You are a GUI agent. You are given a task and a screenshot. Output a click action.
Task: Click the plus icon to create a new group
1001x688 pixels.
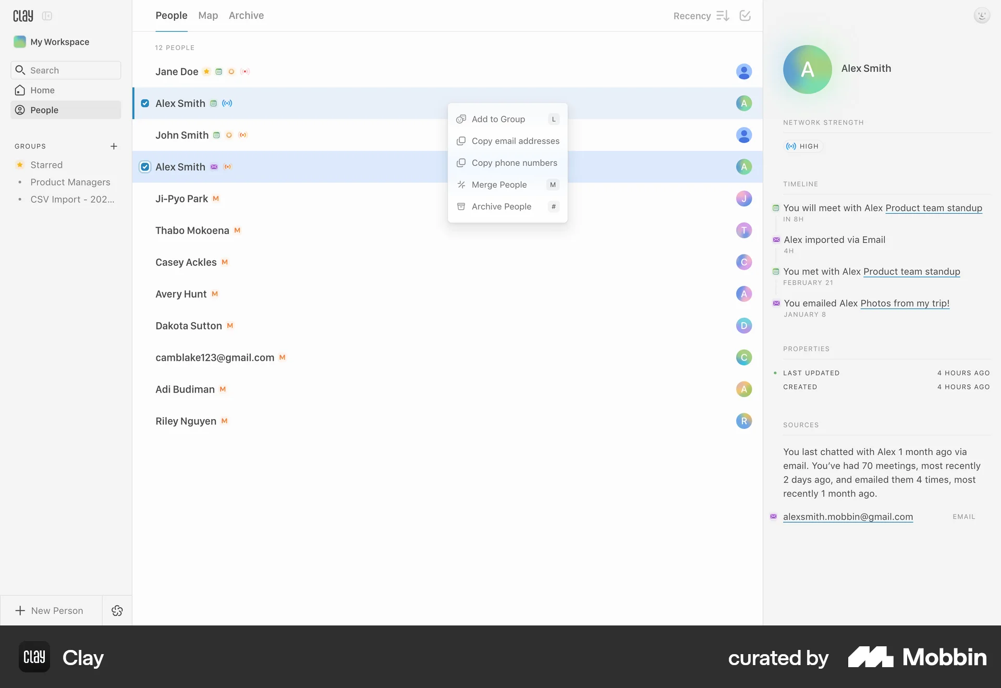pos(114,146)
